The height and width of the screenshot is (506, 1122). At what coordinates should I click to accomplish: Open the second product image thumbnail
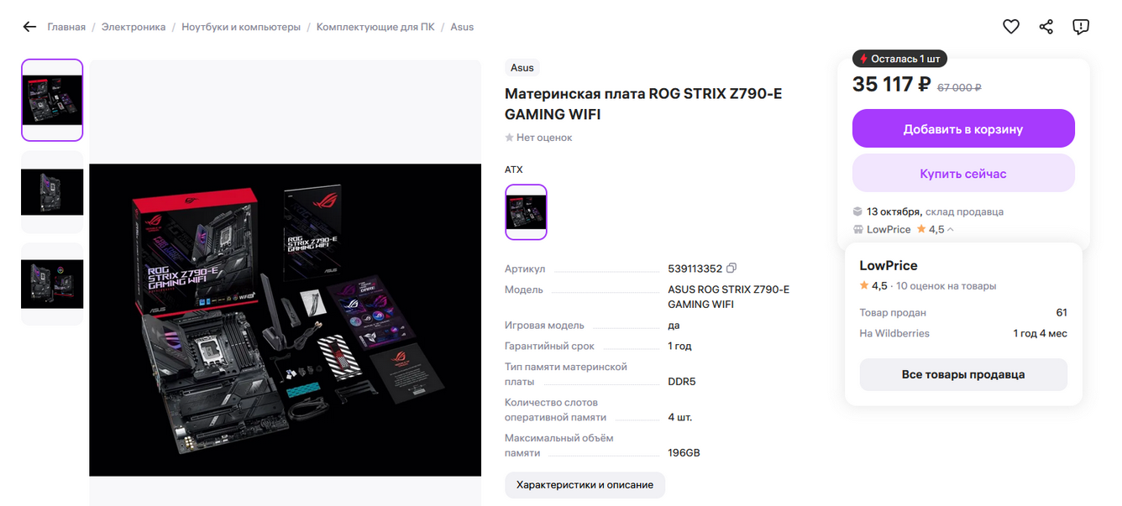(x=52, y=192)
